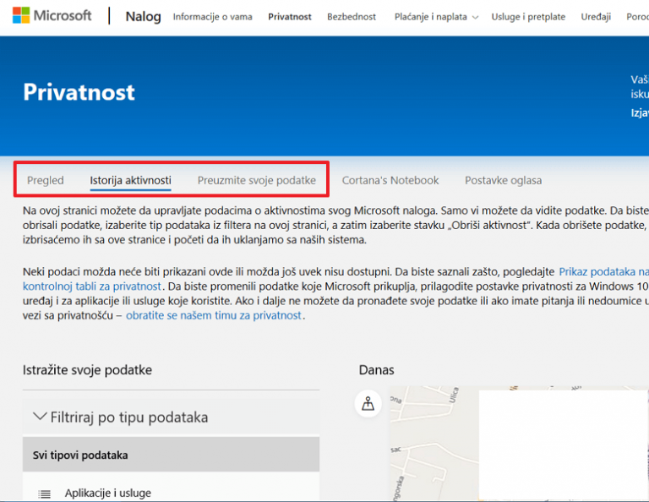This screenshot has height=502, width=649.
Task: Click the Microsoft logo
Action: (52, 16)
